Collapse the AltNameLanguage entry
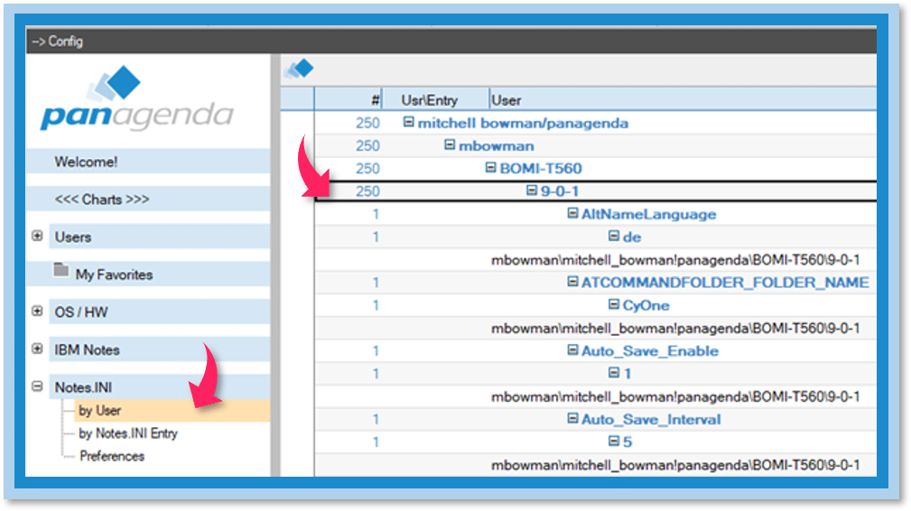The width and height of the screenshot is (911, 511). tap(572, 214)
